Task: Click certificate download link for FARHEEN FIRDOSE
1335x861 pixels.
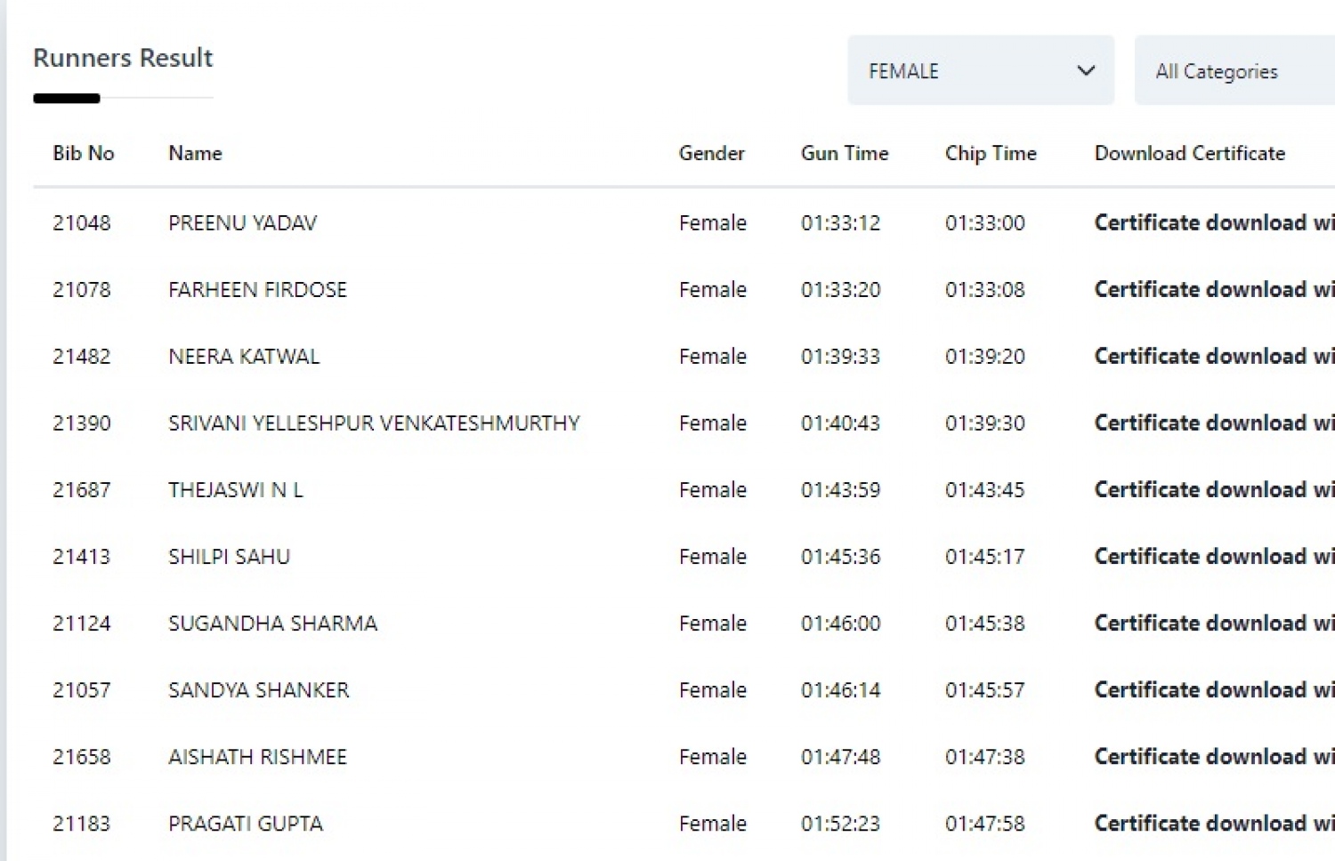Action: click(1214, 289)
